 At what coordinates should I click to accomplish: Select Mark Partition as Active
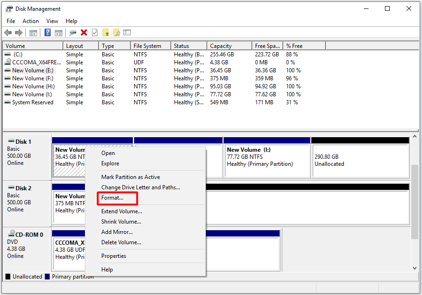146,177
